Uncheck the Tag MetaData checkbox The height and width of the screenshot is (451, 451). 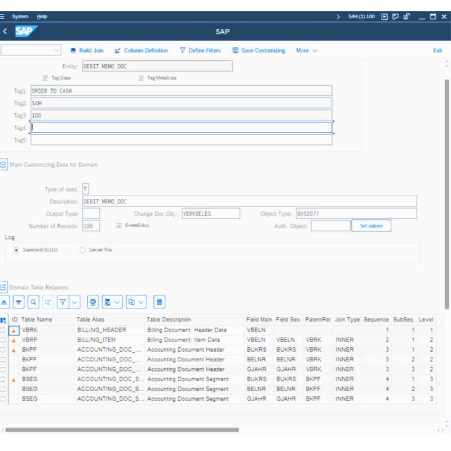(x=141, y=78)
